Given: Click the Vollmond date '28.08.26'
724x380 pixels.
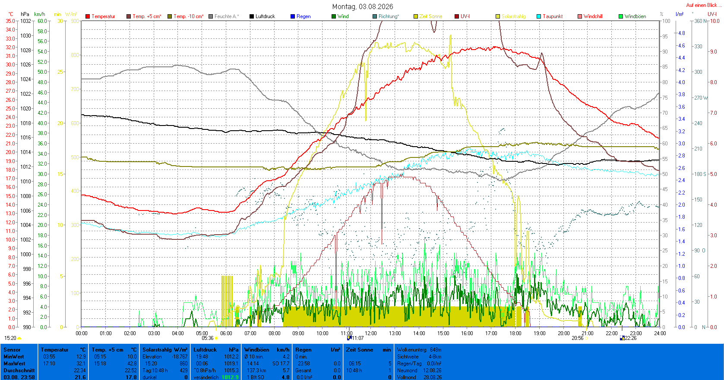Looking at the screenshot, I should [432, 377].
